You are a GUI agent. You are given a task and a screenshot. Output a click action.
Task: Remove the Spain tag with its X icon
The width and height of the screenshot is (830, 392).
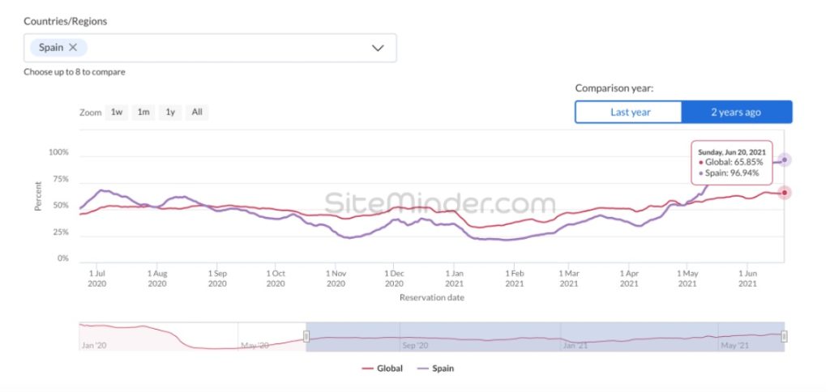(x=73, y=48)
